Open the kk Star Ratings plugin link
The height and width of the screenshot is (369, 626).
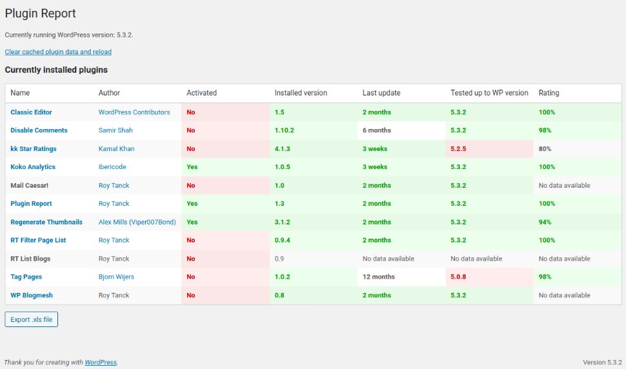[33, 149]
